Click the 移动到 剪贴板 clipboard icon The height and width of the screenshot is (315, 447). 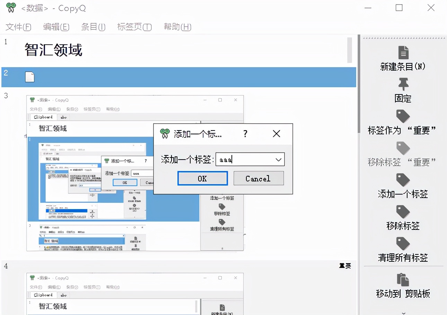[x=403, y=280]
